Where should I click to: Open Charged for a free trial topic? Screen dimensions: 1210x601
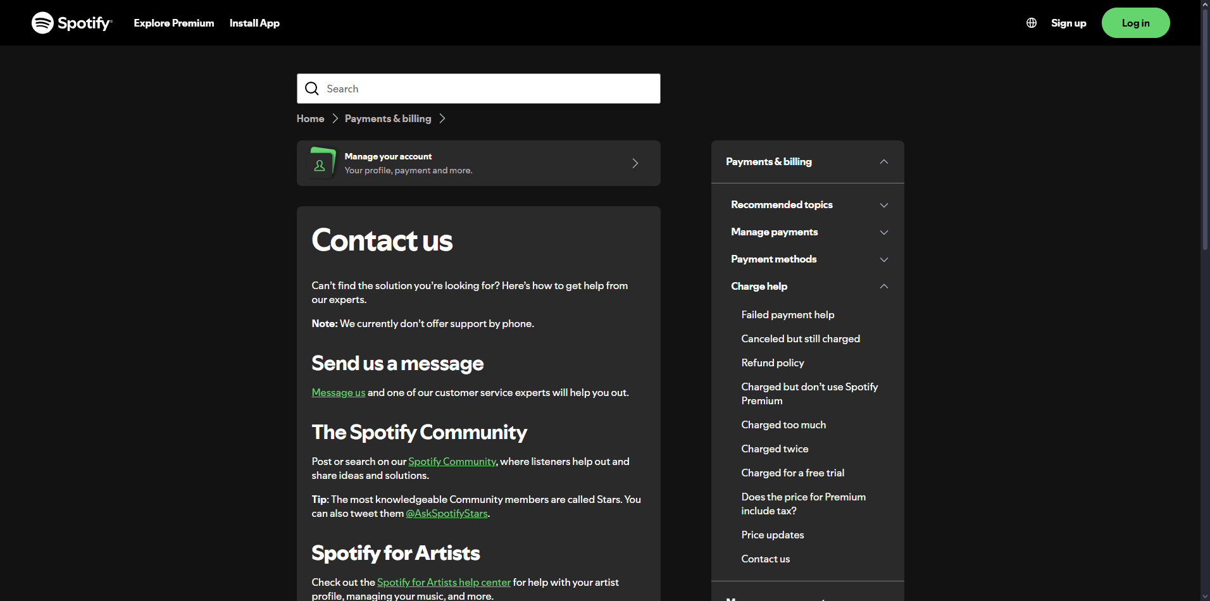pyautogui.click(x=793, y=473)
